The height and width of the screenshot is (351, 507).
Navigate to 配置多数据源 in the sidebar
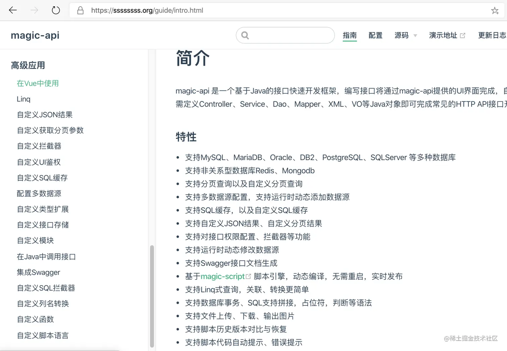click(39, 193)
